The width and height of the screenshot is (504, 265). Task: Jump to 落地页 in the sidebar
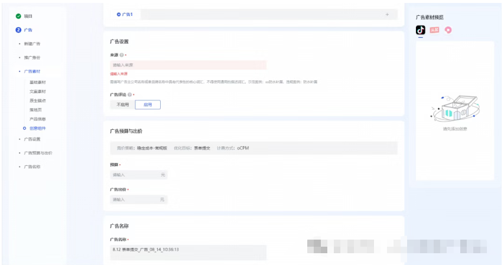pyautogui.click(x=35, y=110)
